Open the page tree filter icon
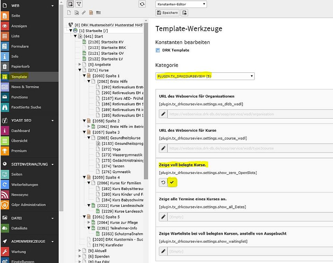 pyautogui.click(x=79, y=4)
